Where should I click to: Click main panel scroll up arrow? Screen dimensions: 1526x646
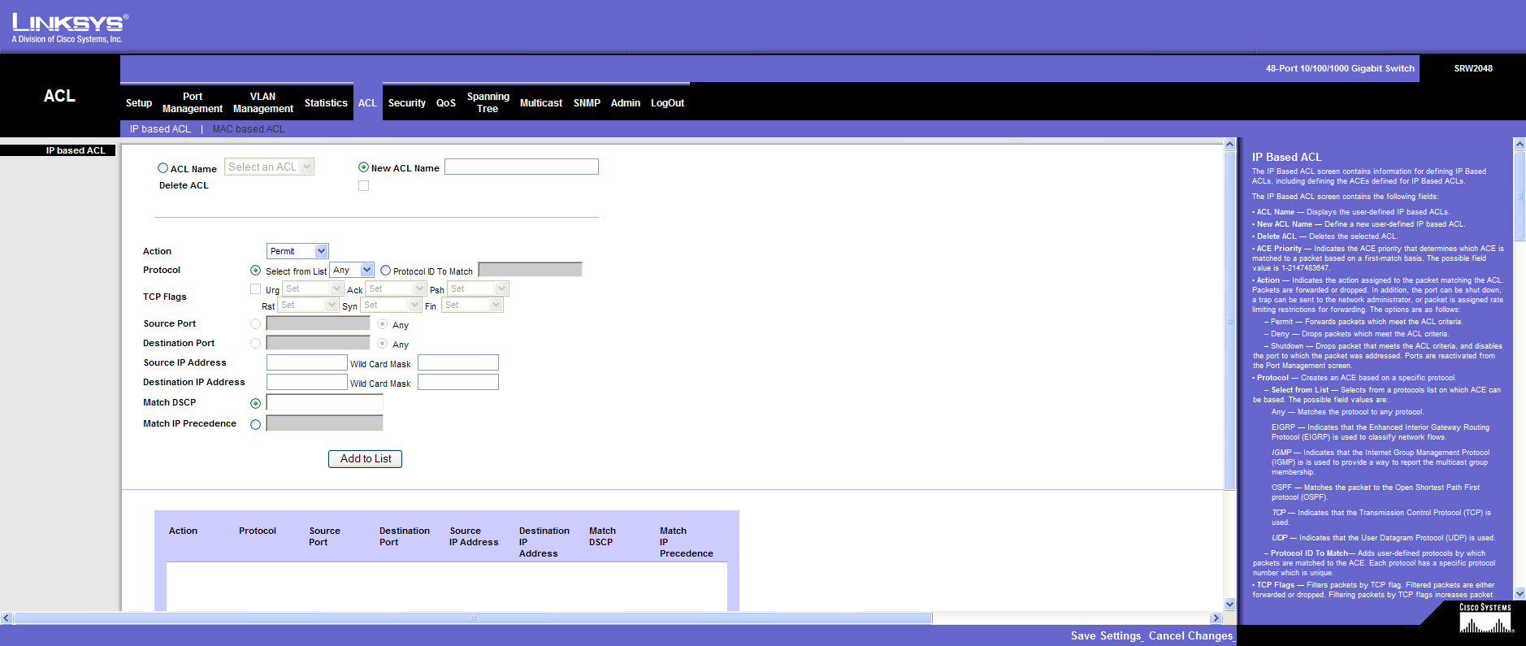(1229, 145)
